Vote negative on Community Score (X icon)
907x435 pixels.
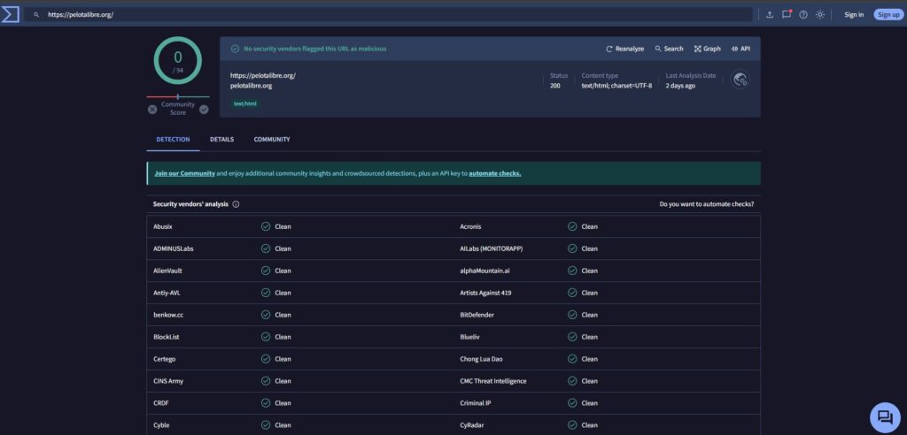152,109
